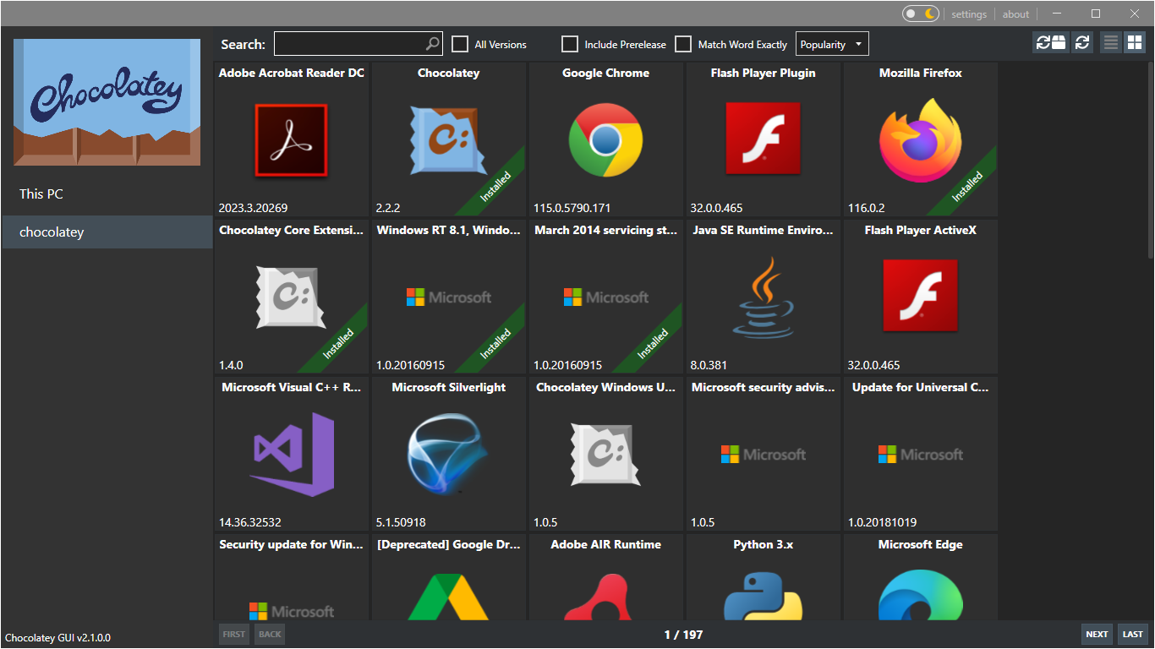The width and height of the screenshot is (1155, 649).
Task: Open the Python 3.x icon
Action: pos(763,597)
